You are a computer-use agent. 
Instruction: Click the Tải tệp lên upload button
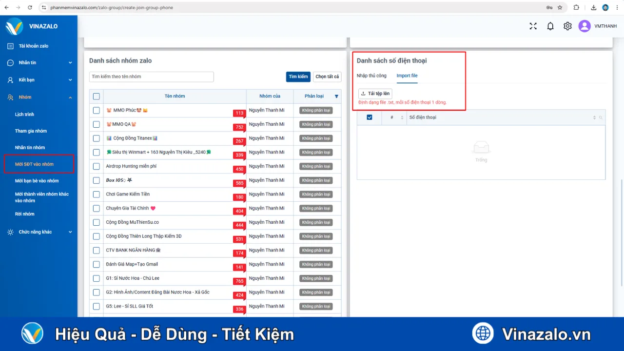[x=375, y=94]
